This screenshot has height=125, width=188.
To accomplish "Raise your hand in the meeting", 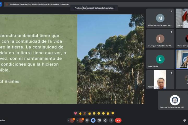I will [105, 120].
